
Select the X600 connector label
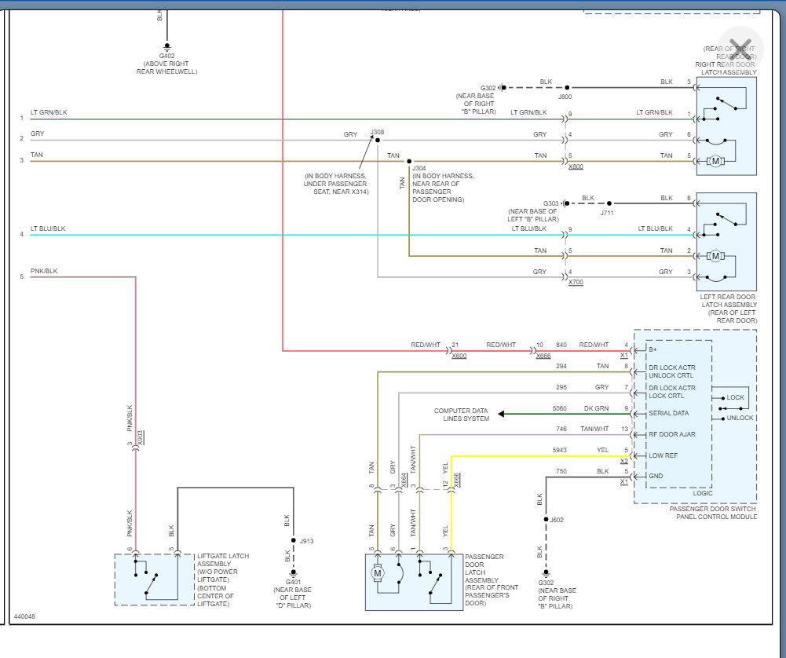tap(459, 356)
